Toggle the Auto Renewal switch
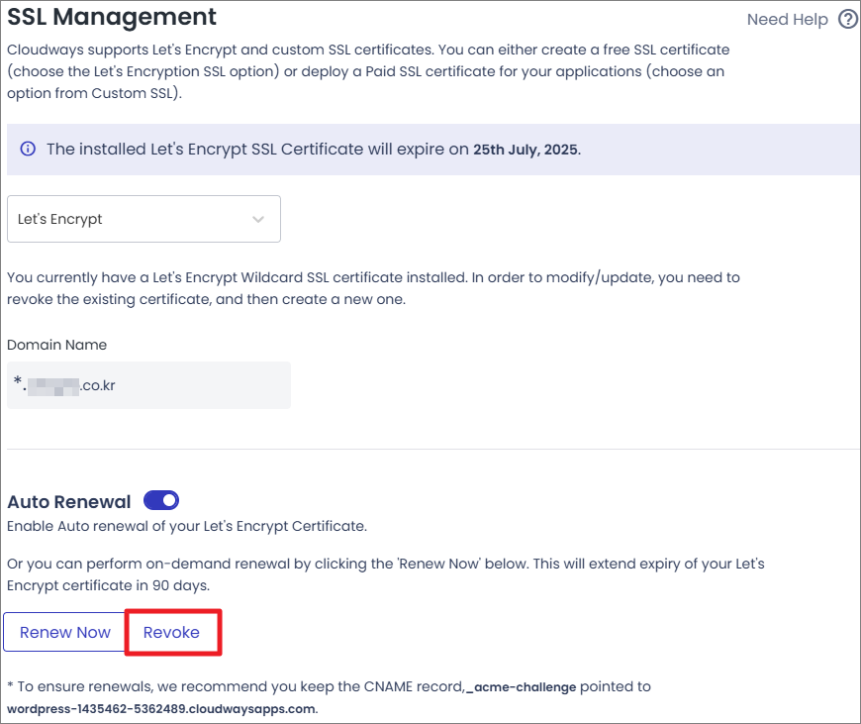861x724 pixels. tap(161, 501)
